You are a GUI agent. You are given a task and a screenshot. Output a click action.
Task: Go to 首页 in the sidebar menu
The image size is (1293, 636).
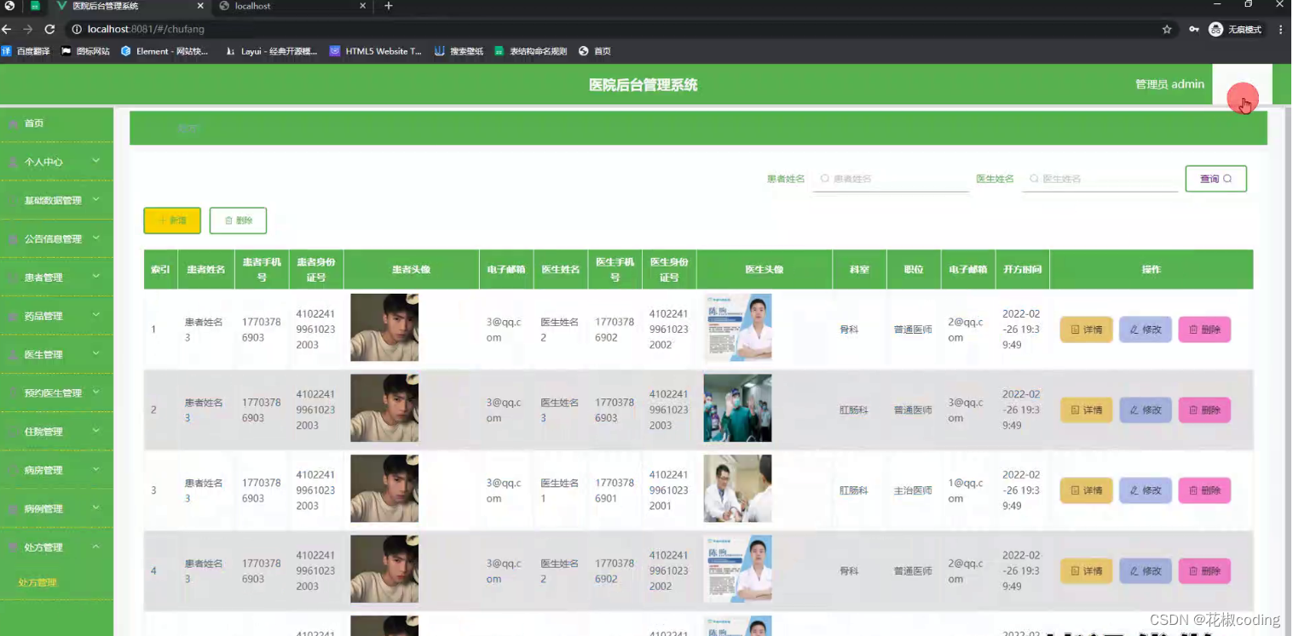coord(56,123)
